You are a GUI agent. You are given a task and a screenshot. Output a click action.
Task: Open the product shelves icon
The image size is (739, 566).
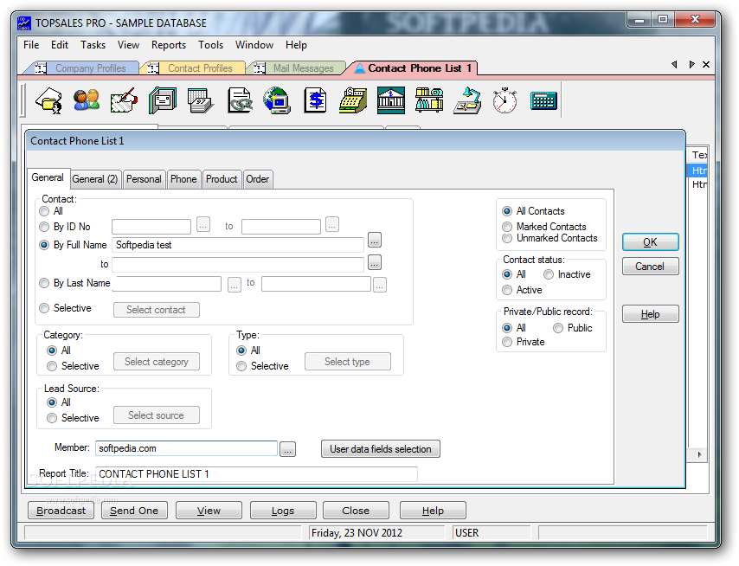[429, 100]
